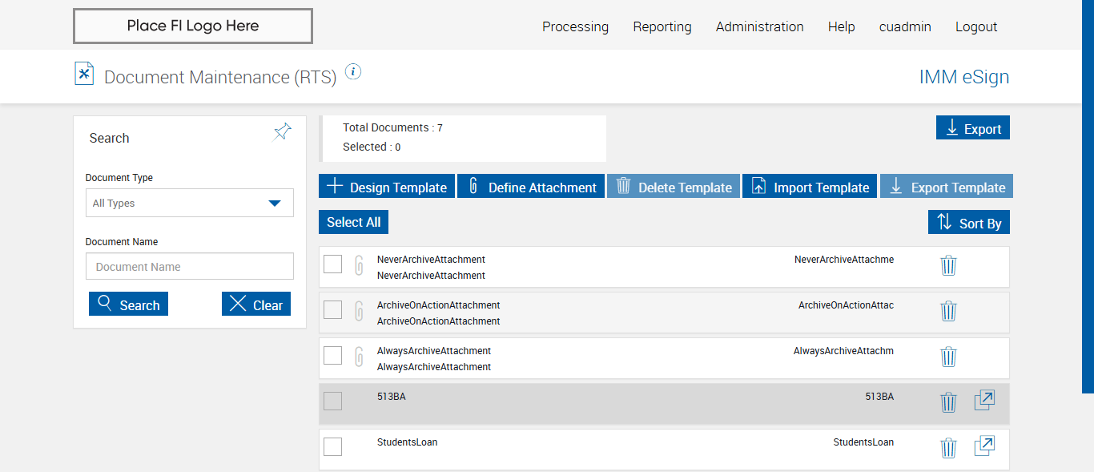Check the NeverArchiveAttachment checkbox

click(x=333, y=264)
